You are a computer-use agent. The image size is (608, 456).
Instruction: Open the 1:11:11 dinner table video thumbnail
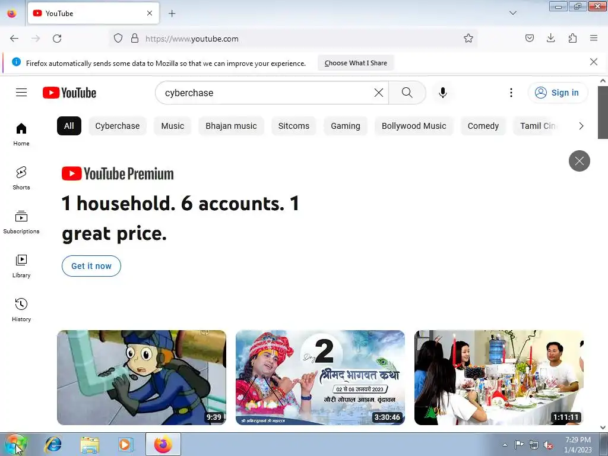coord(499,378)
